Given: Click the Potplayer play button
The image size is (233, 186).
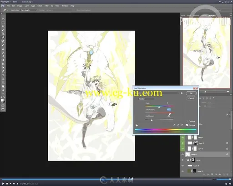Looking at the screenshot, I should pyautogui.click(x=3, y=184).
